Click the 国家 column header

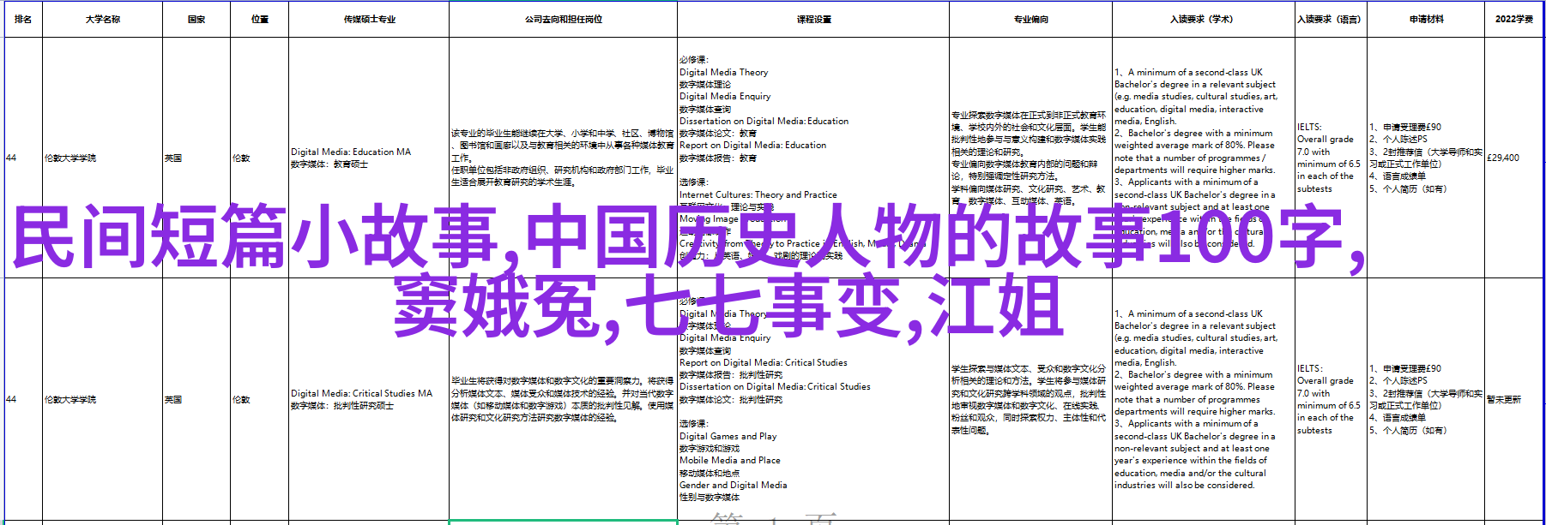pos(196,19)
